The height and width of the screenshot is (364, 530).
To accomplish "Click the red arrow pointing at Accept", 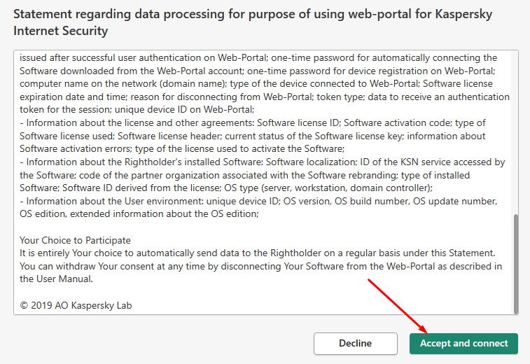I will [x=398, y=306].
